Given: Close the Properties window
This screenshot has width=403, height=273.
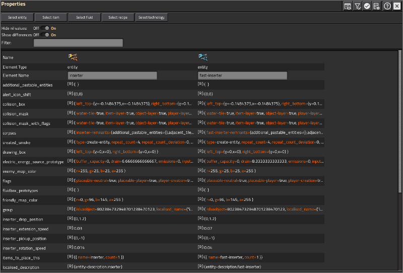Looking at the screenshot, I should coord(397,6).
